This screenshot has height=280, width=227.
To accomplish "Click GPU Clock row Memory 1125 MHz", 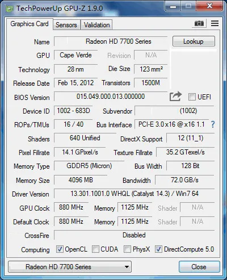I will (134, 207).
